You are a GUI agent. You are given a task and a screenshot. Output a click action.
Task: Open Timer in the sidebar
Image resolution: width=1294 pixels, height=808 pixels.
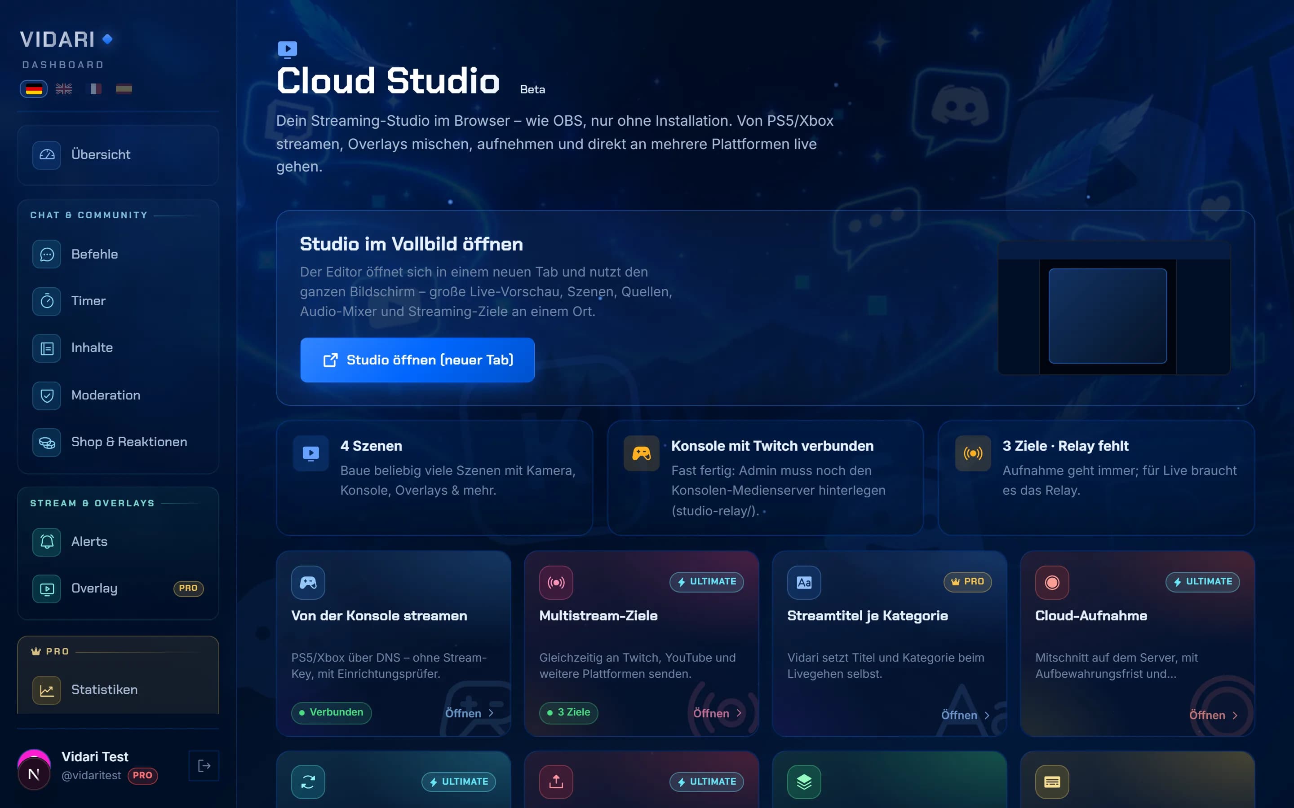pyautogui.click(x=118, y=301)
